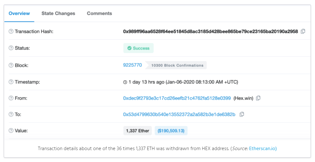The width and height of the screenshot is (315, 162).
Task: Select the Overview tab
Action: [19, 13]
